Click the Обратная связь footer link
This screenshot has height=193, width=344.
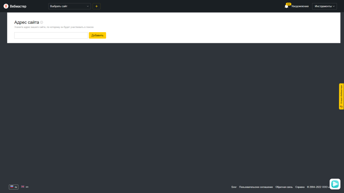click(x=284, y=187)
